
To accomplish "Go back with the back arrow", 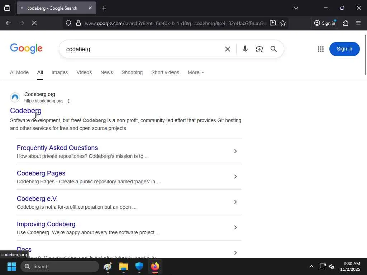I will (9, 23).
